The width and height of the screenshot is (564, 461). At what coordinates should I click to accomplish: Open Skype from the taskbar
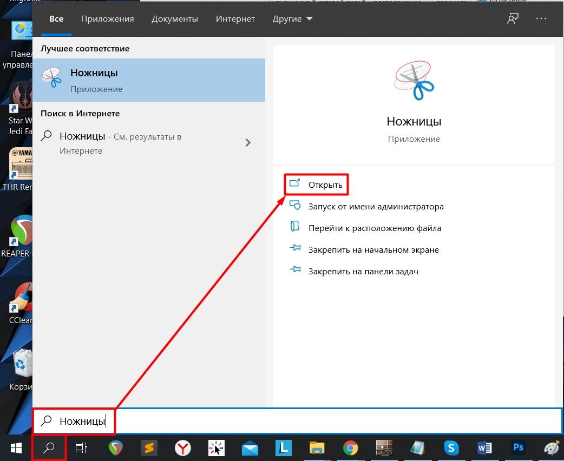451,448
